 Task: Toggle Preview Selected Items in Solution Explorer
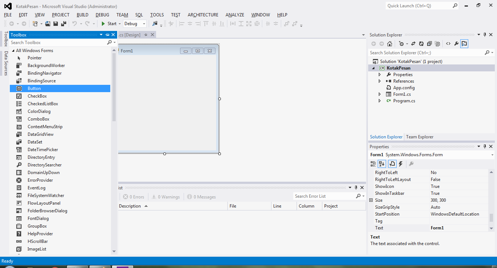pos(464,44)
